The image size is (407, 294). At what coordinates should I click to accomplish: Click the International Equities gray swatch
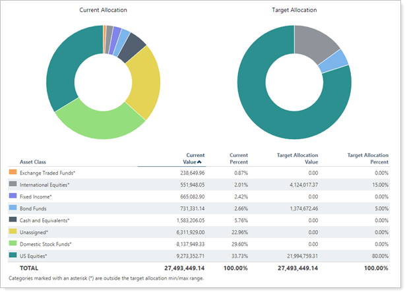click(x=13, y=185)
